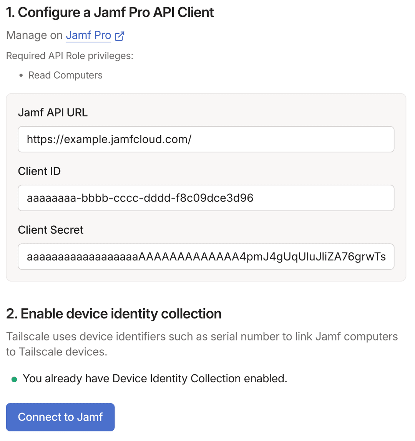Click the Jamf API URL field label
Viewport: 415px width, 441px height.
53,112
